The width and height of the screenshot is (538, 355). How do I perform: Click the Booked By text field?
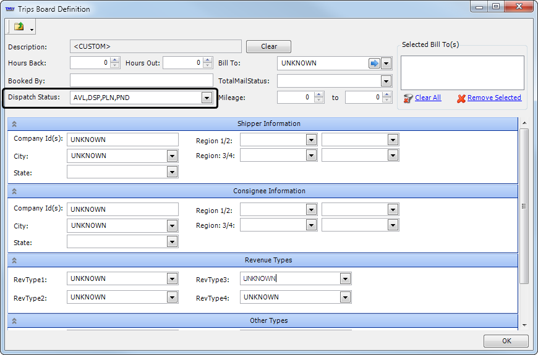pyautogui.click(x=141, y=80)
